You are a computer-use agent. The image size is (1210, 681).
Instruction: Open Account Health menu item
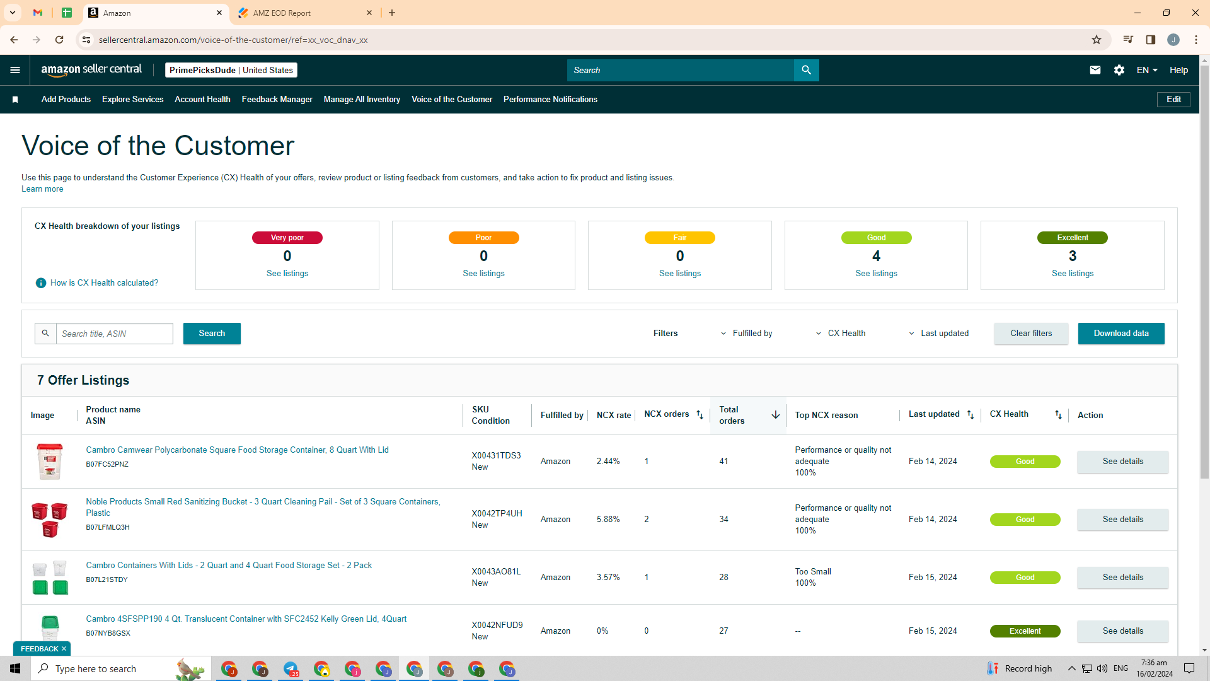click(202, 100)
